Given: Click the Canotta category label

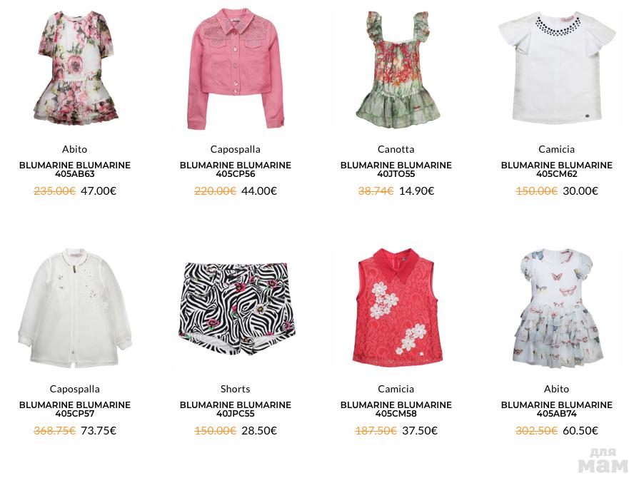Looking at the screenshot, I should pos(396,149).
